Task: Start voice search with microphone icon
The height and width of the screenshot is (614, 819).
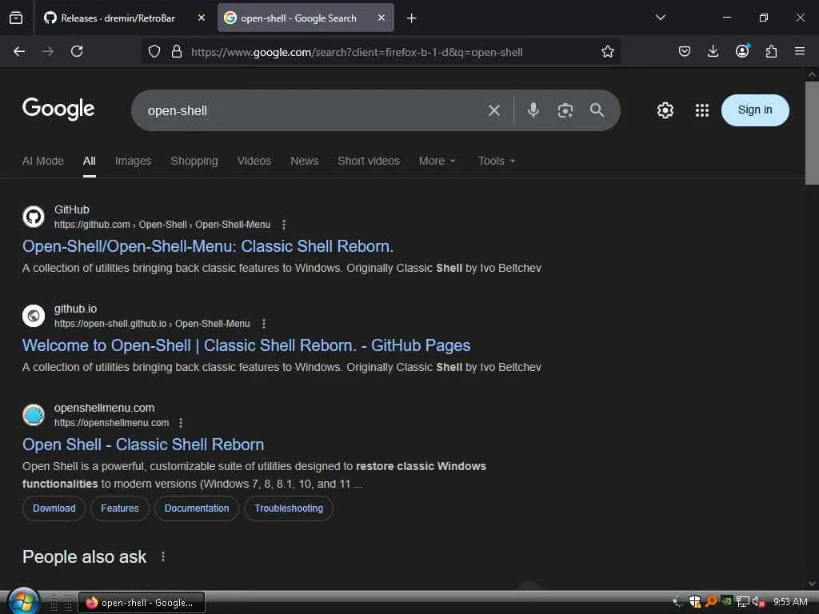Action: coord(533,110)
